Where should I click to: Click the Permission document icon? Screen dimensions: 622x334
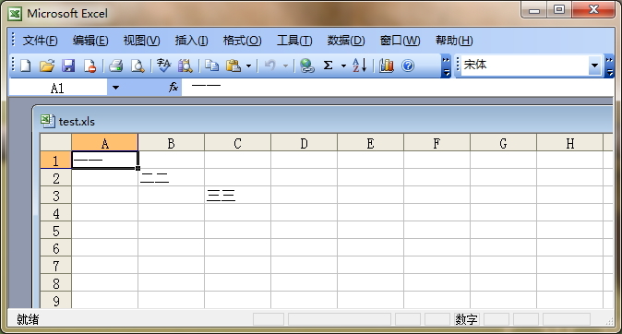pos(90,66)
